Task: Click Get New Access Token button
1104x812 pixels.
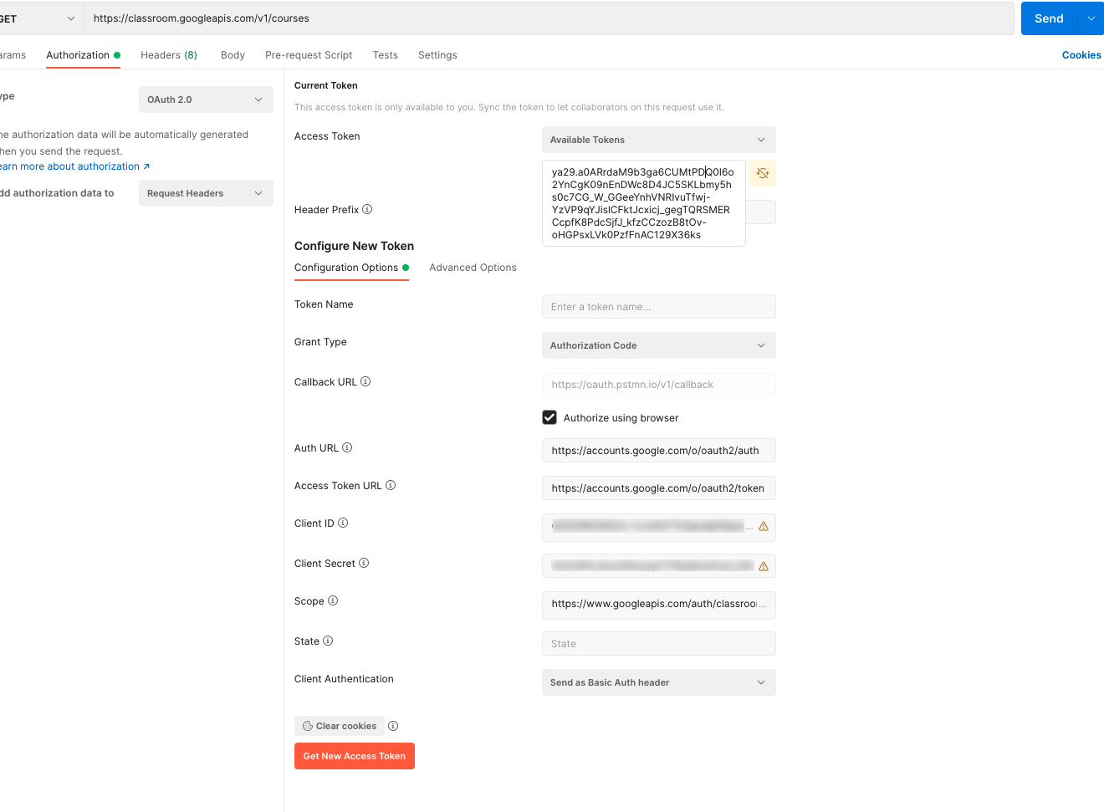Action: click(x=355, y=756)
